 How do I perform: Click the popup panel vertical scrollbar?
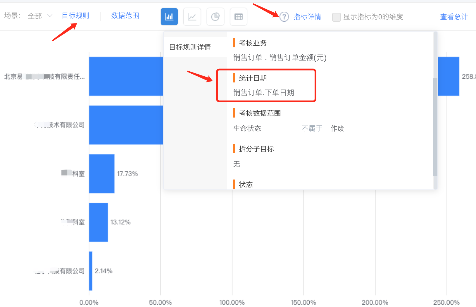[435, 126]
